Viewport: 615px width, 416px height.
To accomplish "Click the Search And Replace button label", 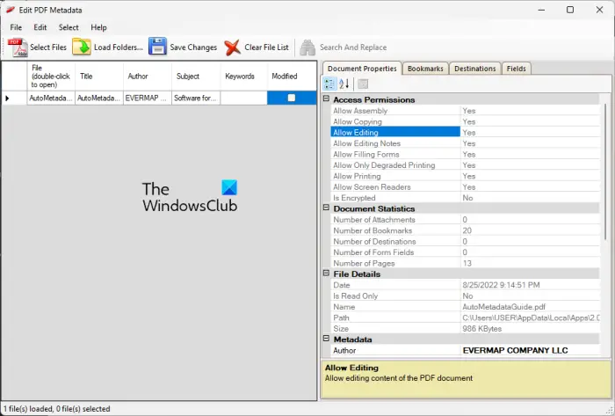I will [x=353, y=47].
